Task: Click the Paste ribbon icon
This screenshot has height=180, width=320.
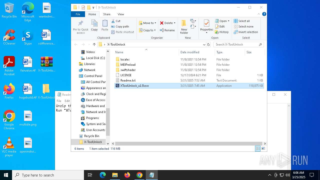Action: pos(105,25)
